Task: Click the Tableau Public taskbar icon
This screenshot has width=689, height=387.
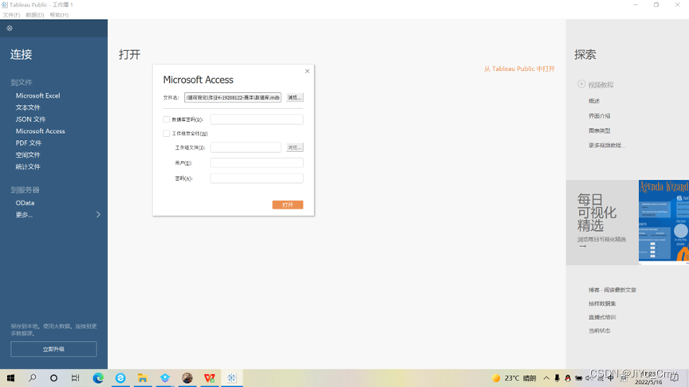Action: tap(231, 377)
